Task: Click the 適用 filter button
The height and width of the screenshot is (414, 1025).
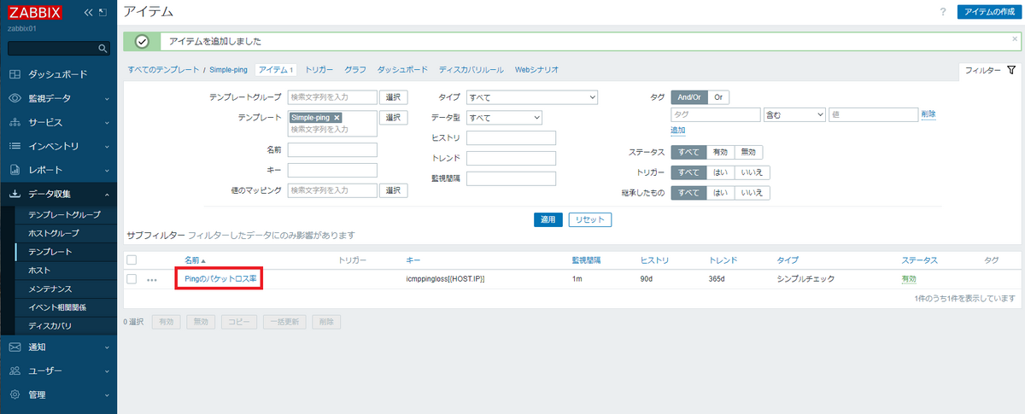Action: tap(548, 219)
